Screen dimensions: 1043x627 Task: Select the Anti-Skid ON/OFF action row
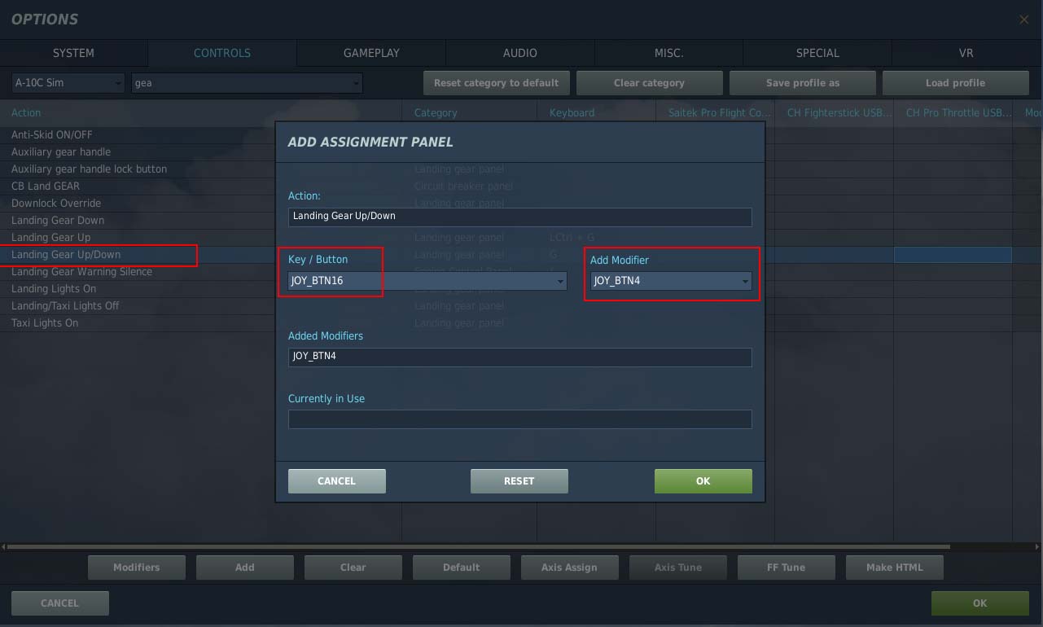[x=138, y=135]
